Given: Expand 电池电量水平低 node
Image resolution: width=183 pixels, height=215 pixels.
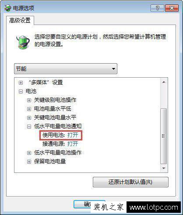Looking at the screenshot, I should pyautogui.click(x=29, y=109).
